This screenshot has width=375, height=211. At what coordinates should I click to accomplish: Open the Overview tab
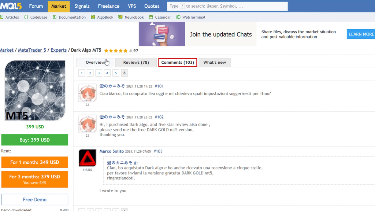95,62
